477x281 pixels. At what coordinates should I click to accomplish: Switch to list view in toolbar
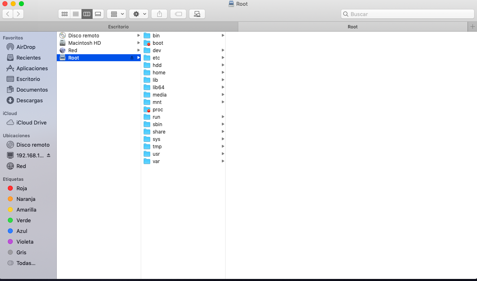coord(76,14)
